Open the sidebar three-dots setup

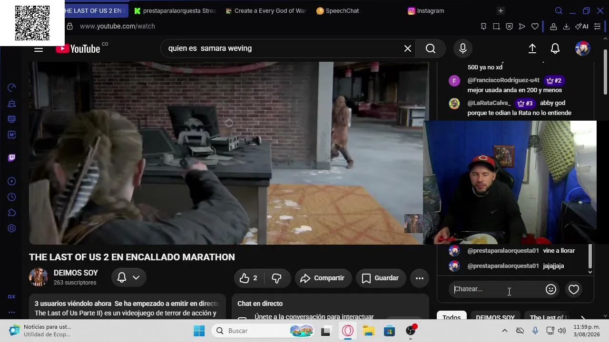[12, 312]
